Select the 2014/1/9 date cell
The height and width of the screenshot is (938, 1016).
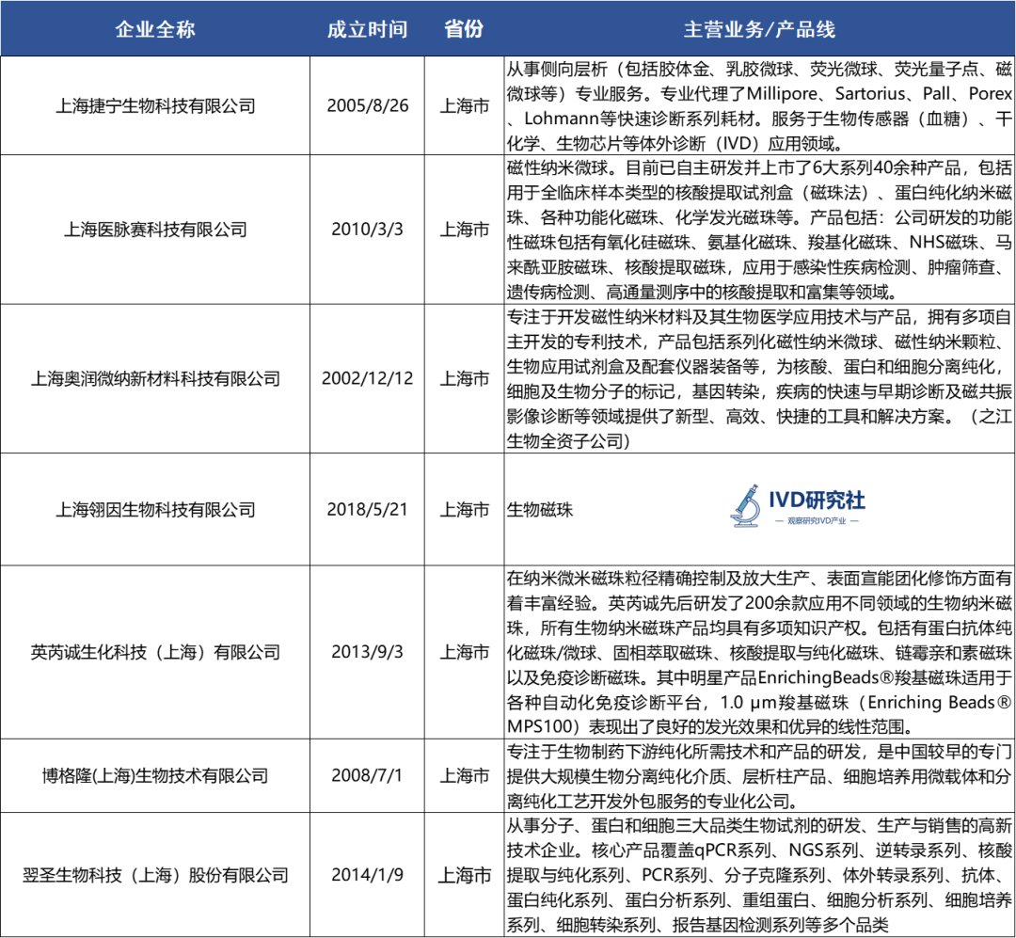368,875
